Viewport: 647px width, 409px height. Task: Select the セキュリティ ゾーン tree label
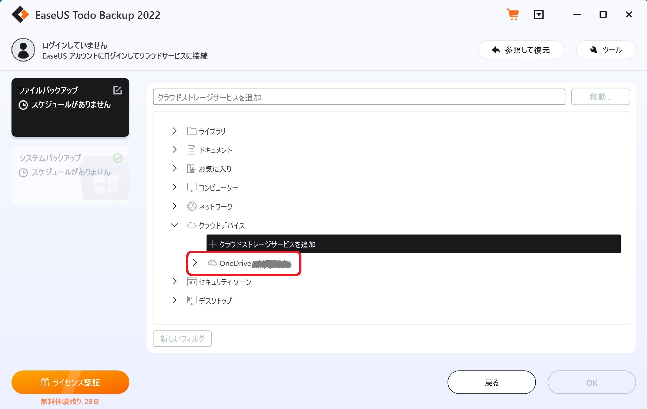[225, 282]
